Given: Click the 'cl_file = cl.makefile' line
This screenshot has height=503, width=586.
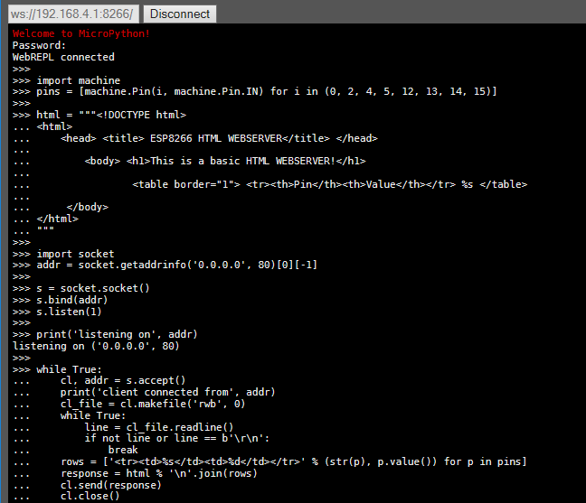Looking at the screenshot, I should (153, 404).
